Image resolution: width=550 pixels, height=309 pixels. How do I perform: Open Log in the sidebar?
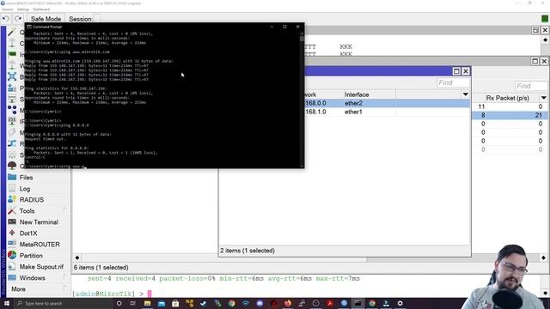pos(25,189)
